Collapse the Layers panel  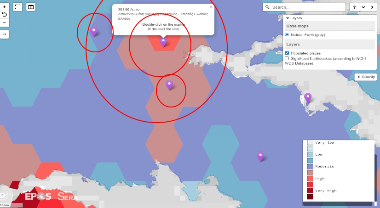pos(288,18)
